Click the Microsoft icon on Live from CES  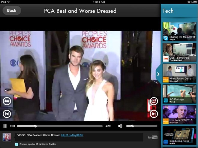click(x=166, y=121)
